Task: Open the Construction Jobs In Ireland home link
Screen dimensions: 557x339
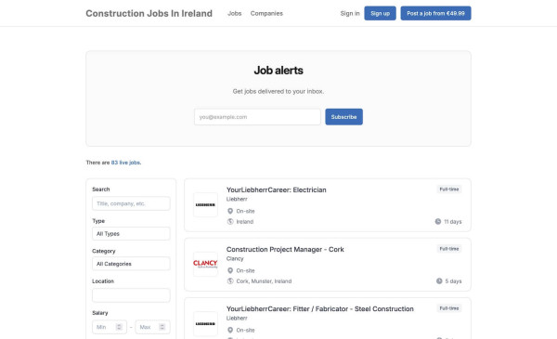Action: point(149,14)
